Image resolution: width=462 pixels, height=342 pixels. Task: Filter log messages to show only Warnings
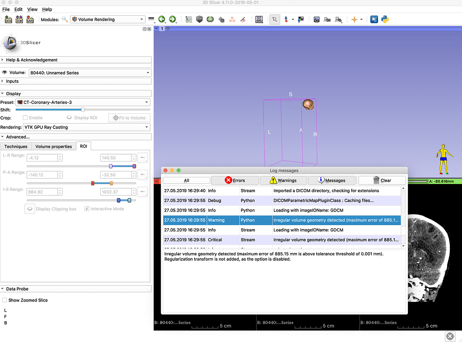pyautogui.click(x=283, y=180)
